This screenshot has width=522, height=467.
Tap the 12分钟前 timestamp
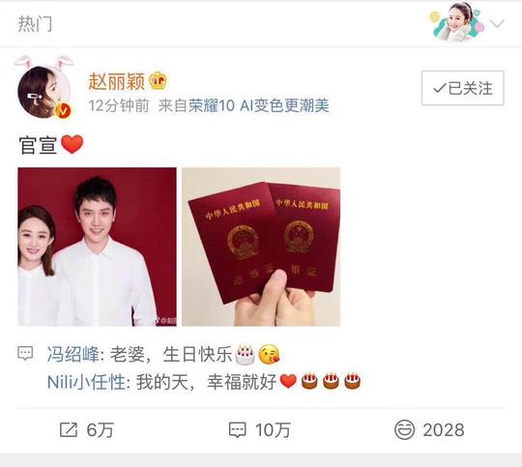point(119,106)
